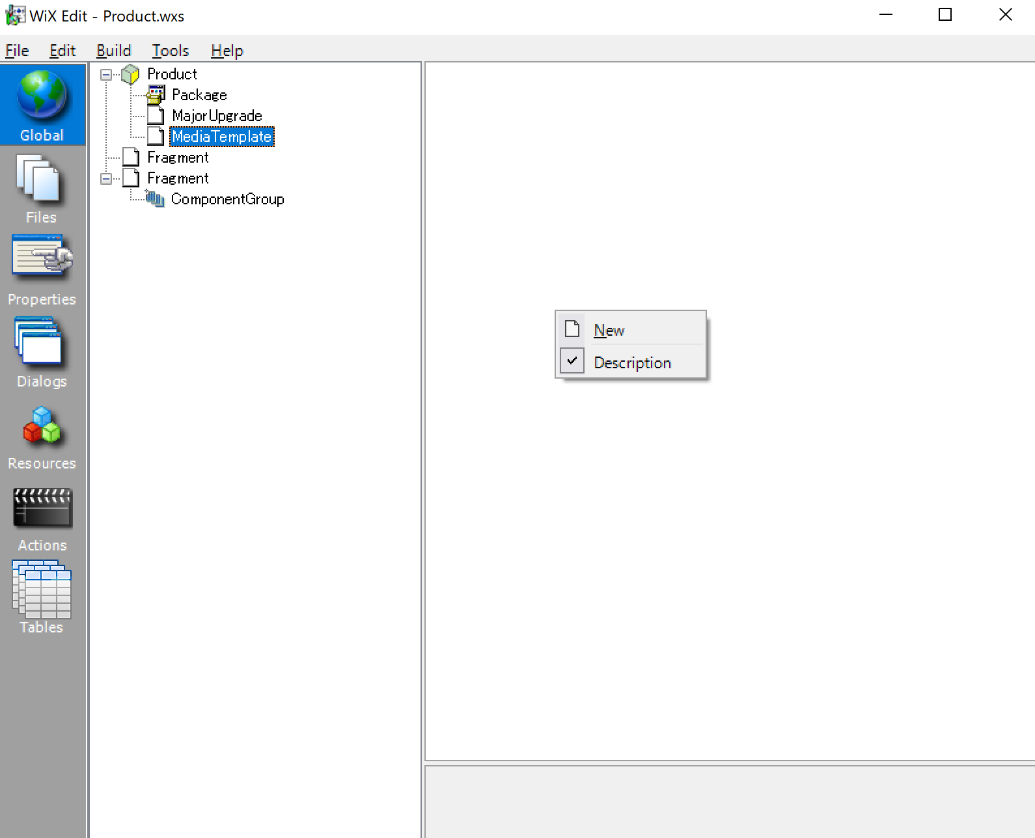Click the Product cube icon in tree

[130, 74]
